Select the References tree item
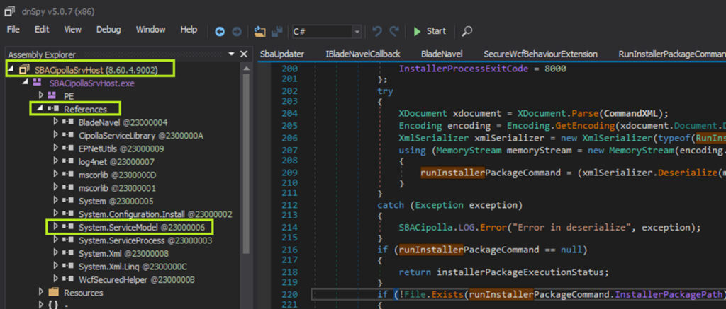This screenshot has width=726, height=309. point(85,110)
